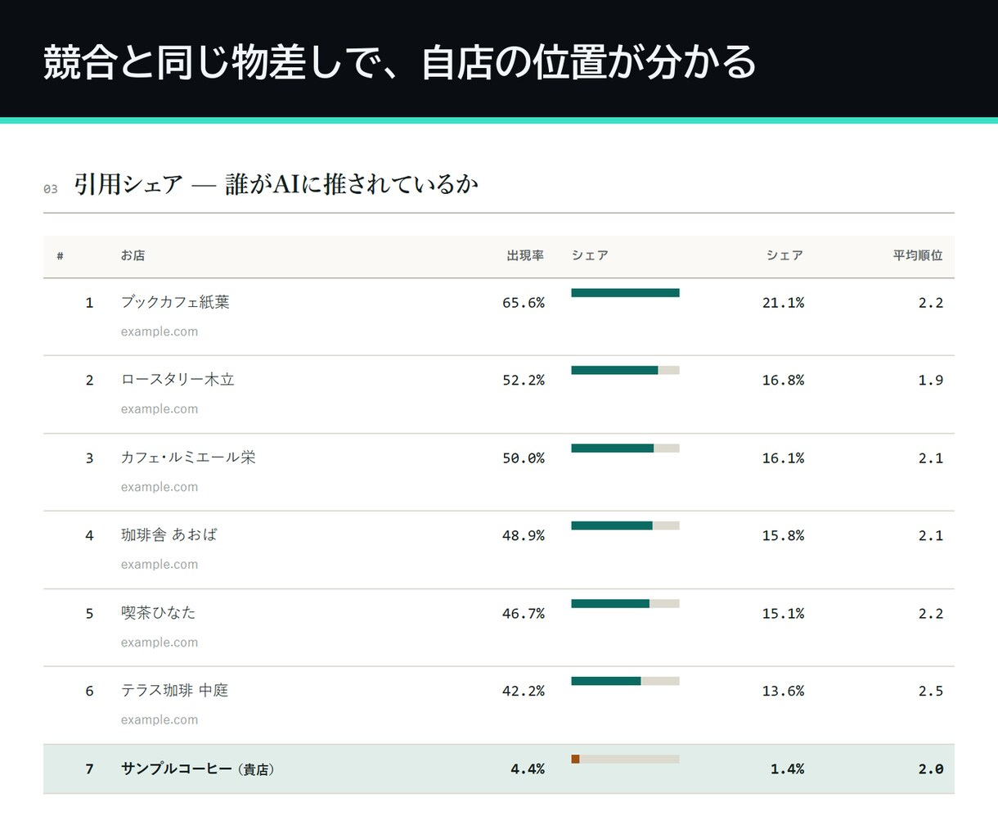Select shop name ロースタリー木立
The image size is (998, 825).
click(178, 380)
